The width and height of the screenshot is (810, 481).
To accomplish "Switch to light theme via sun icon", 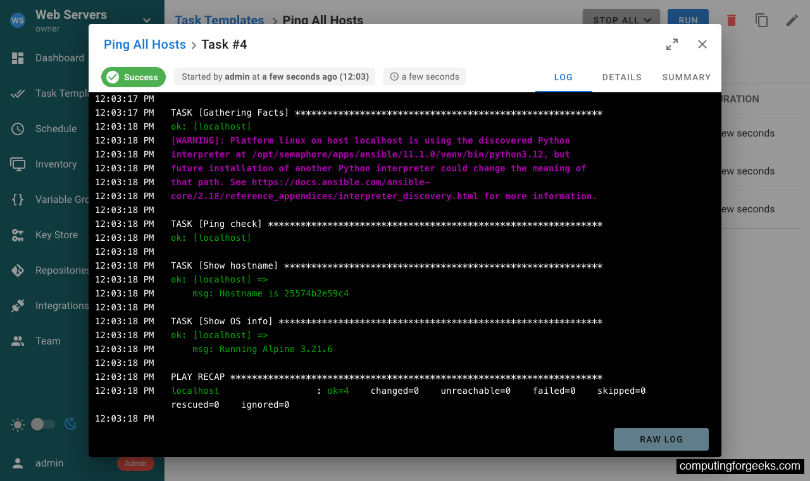I will [18, 424].
